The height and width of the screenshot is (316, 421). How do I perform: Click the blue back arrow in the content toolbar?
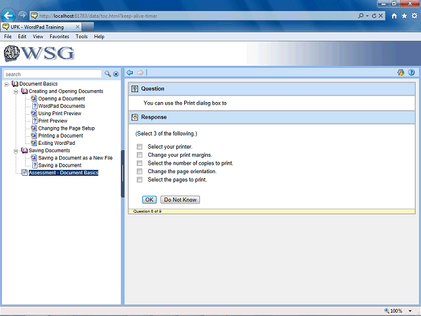(130, 72)
